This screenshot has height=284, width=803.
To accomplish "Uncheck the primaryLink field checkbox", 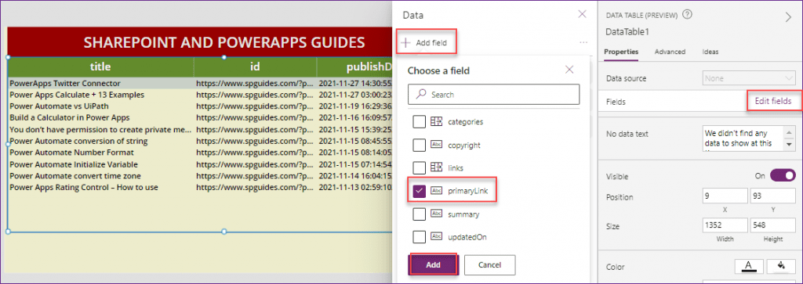I will (419, 191).
